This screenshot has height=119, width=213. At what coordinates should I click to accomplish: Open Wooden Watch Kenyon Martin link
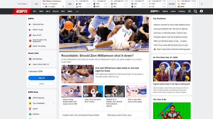81,115
